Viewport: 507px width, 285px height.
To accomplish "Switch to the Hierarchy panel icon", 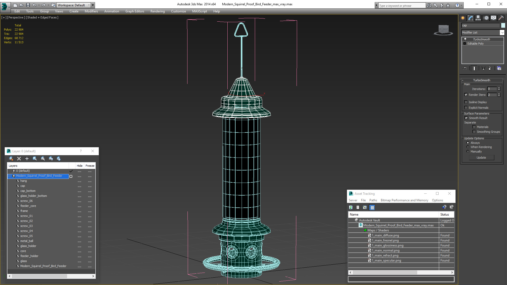I will pos(478,18).
